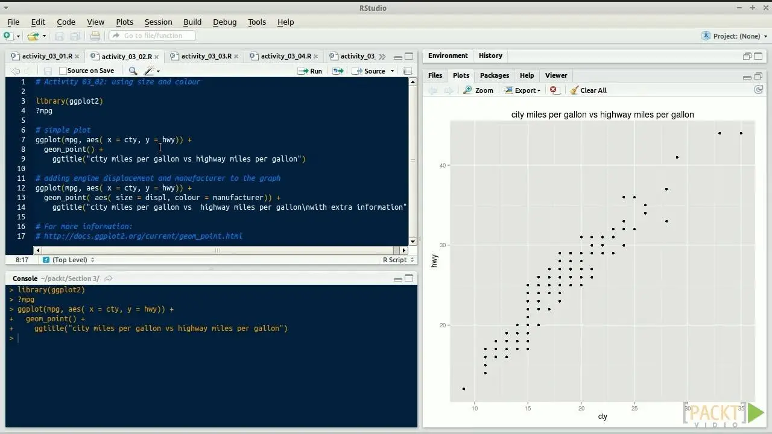Open the R Script file type dropdown
The height and width of the screenshot is (434, 772).
tap(399, 260)
